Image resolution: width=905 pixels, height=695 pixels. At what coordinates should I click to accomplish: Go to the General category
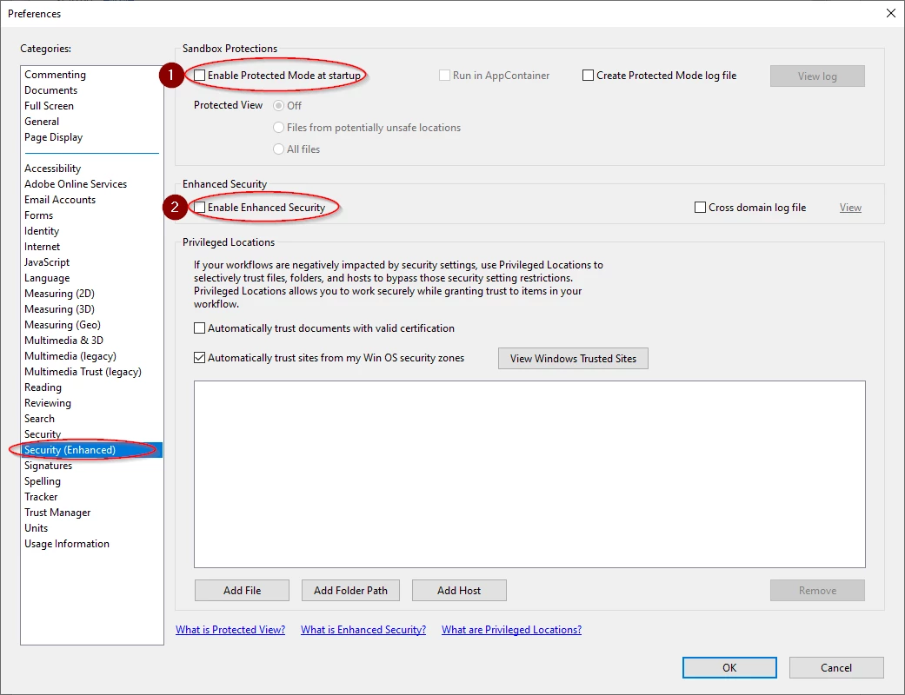coord(42,121)
